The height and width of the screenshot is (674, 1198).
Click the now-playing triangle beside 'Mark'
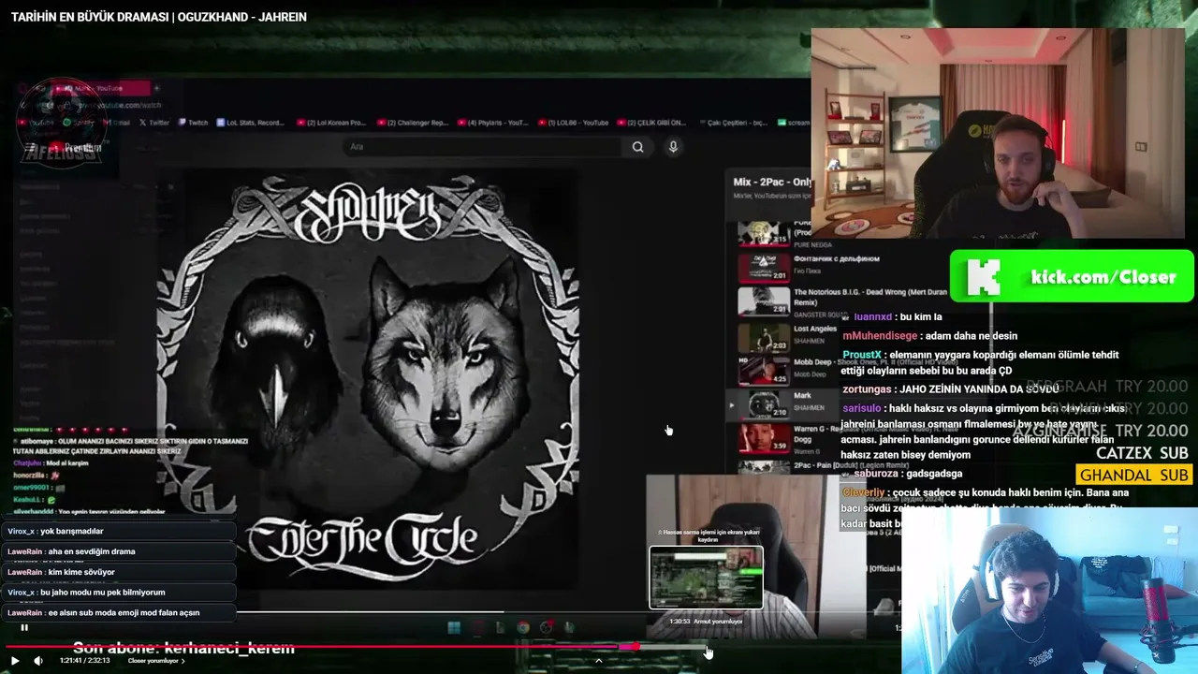(x=731, y=405)
